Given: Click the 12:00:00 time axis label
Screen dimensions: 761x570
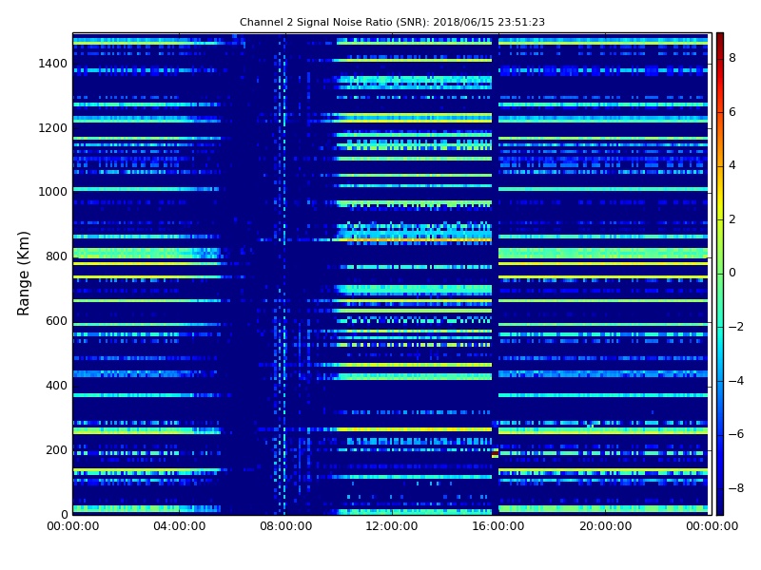Looking at the screenshot, I should (x=392, y=526).
